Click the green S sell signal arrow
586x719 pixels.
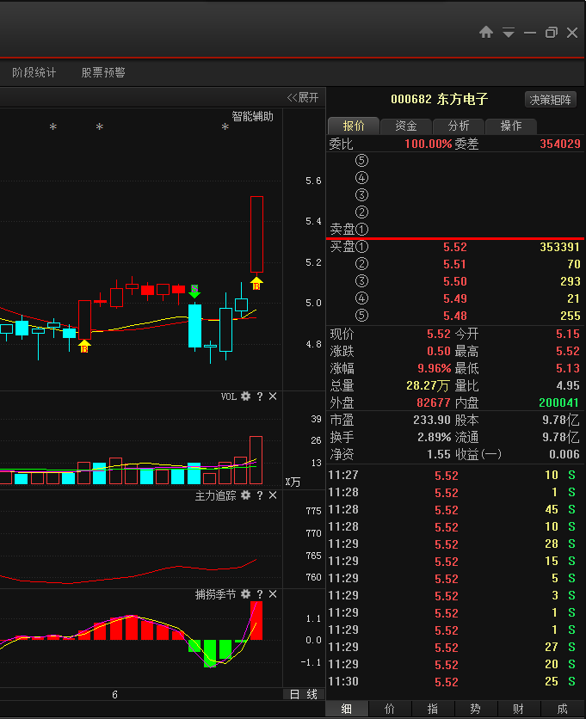click(194, 292)
